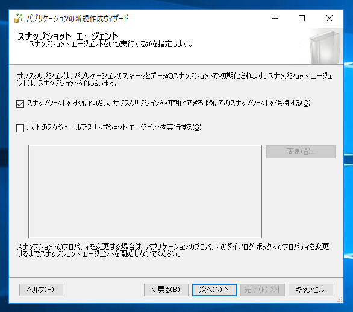This screenshot has width=353, height=312.
Task: Maximize the publication wizard window
Action: (x=302, y=18)
